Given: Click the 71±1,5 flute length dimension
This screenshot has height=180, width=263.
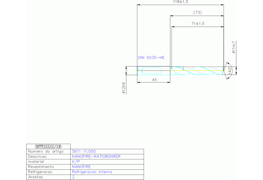Looking at the screenshot, I should (198, 24).
